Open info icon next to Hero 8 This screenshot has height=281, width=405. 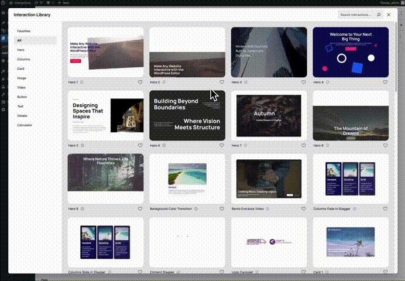pos(327,145)
